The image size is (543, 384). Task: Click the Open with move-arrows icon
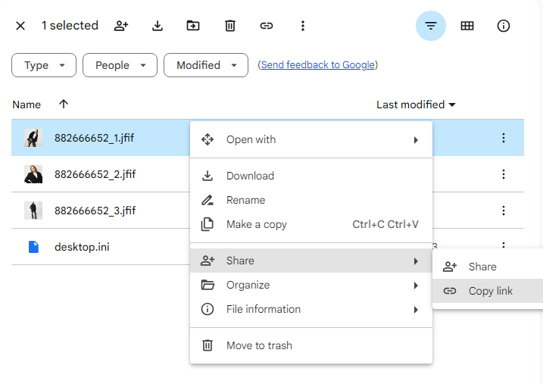point(208,139)
